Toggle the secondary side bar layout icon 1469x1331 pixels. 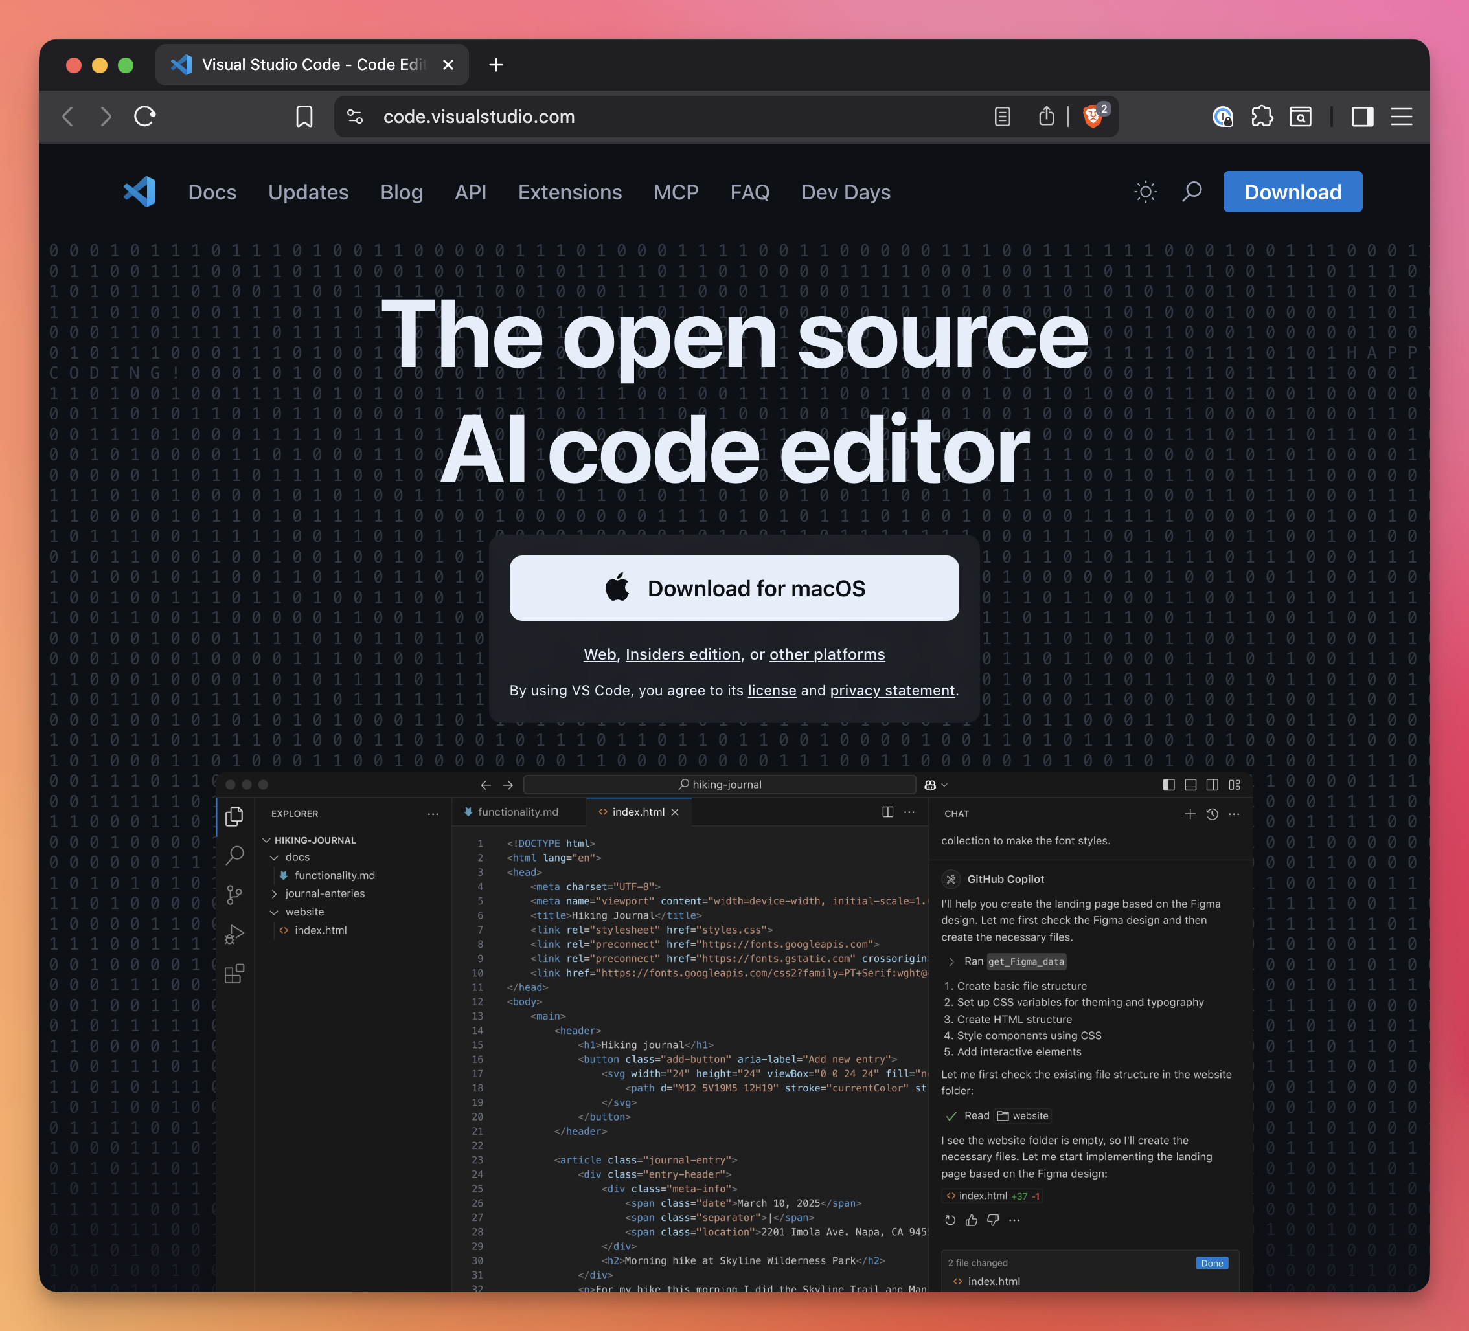pyautogui.click(x=1213, y=785)
